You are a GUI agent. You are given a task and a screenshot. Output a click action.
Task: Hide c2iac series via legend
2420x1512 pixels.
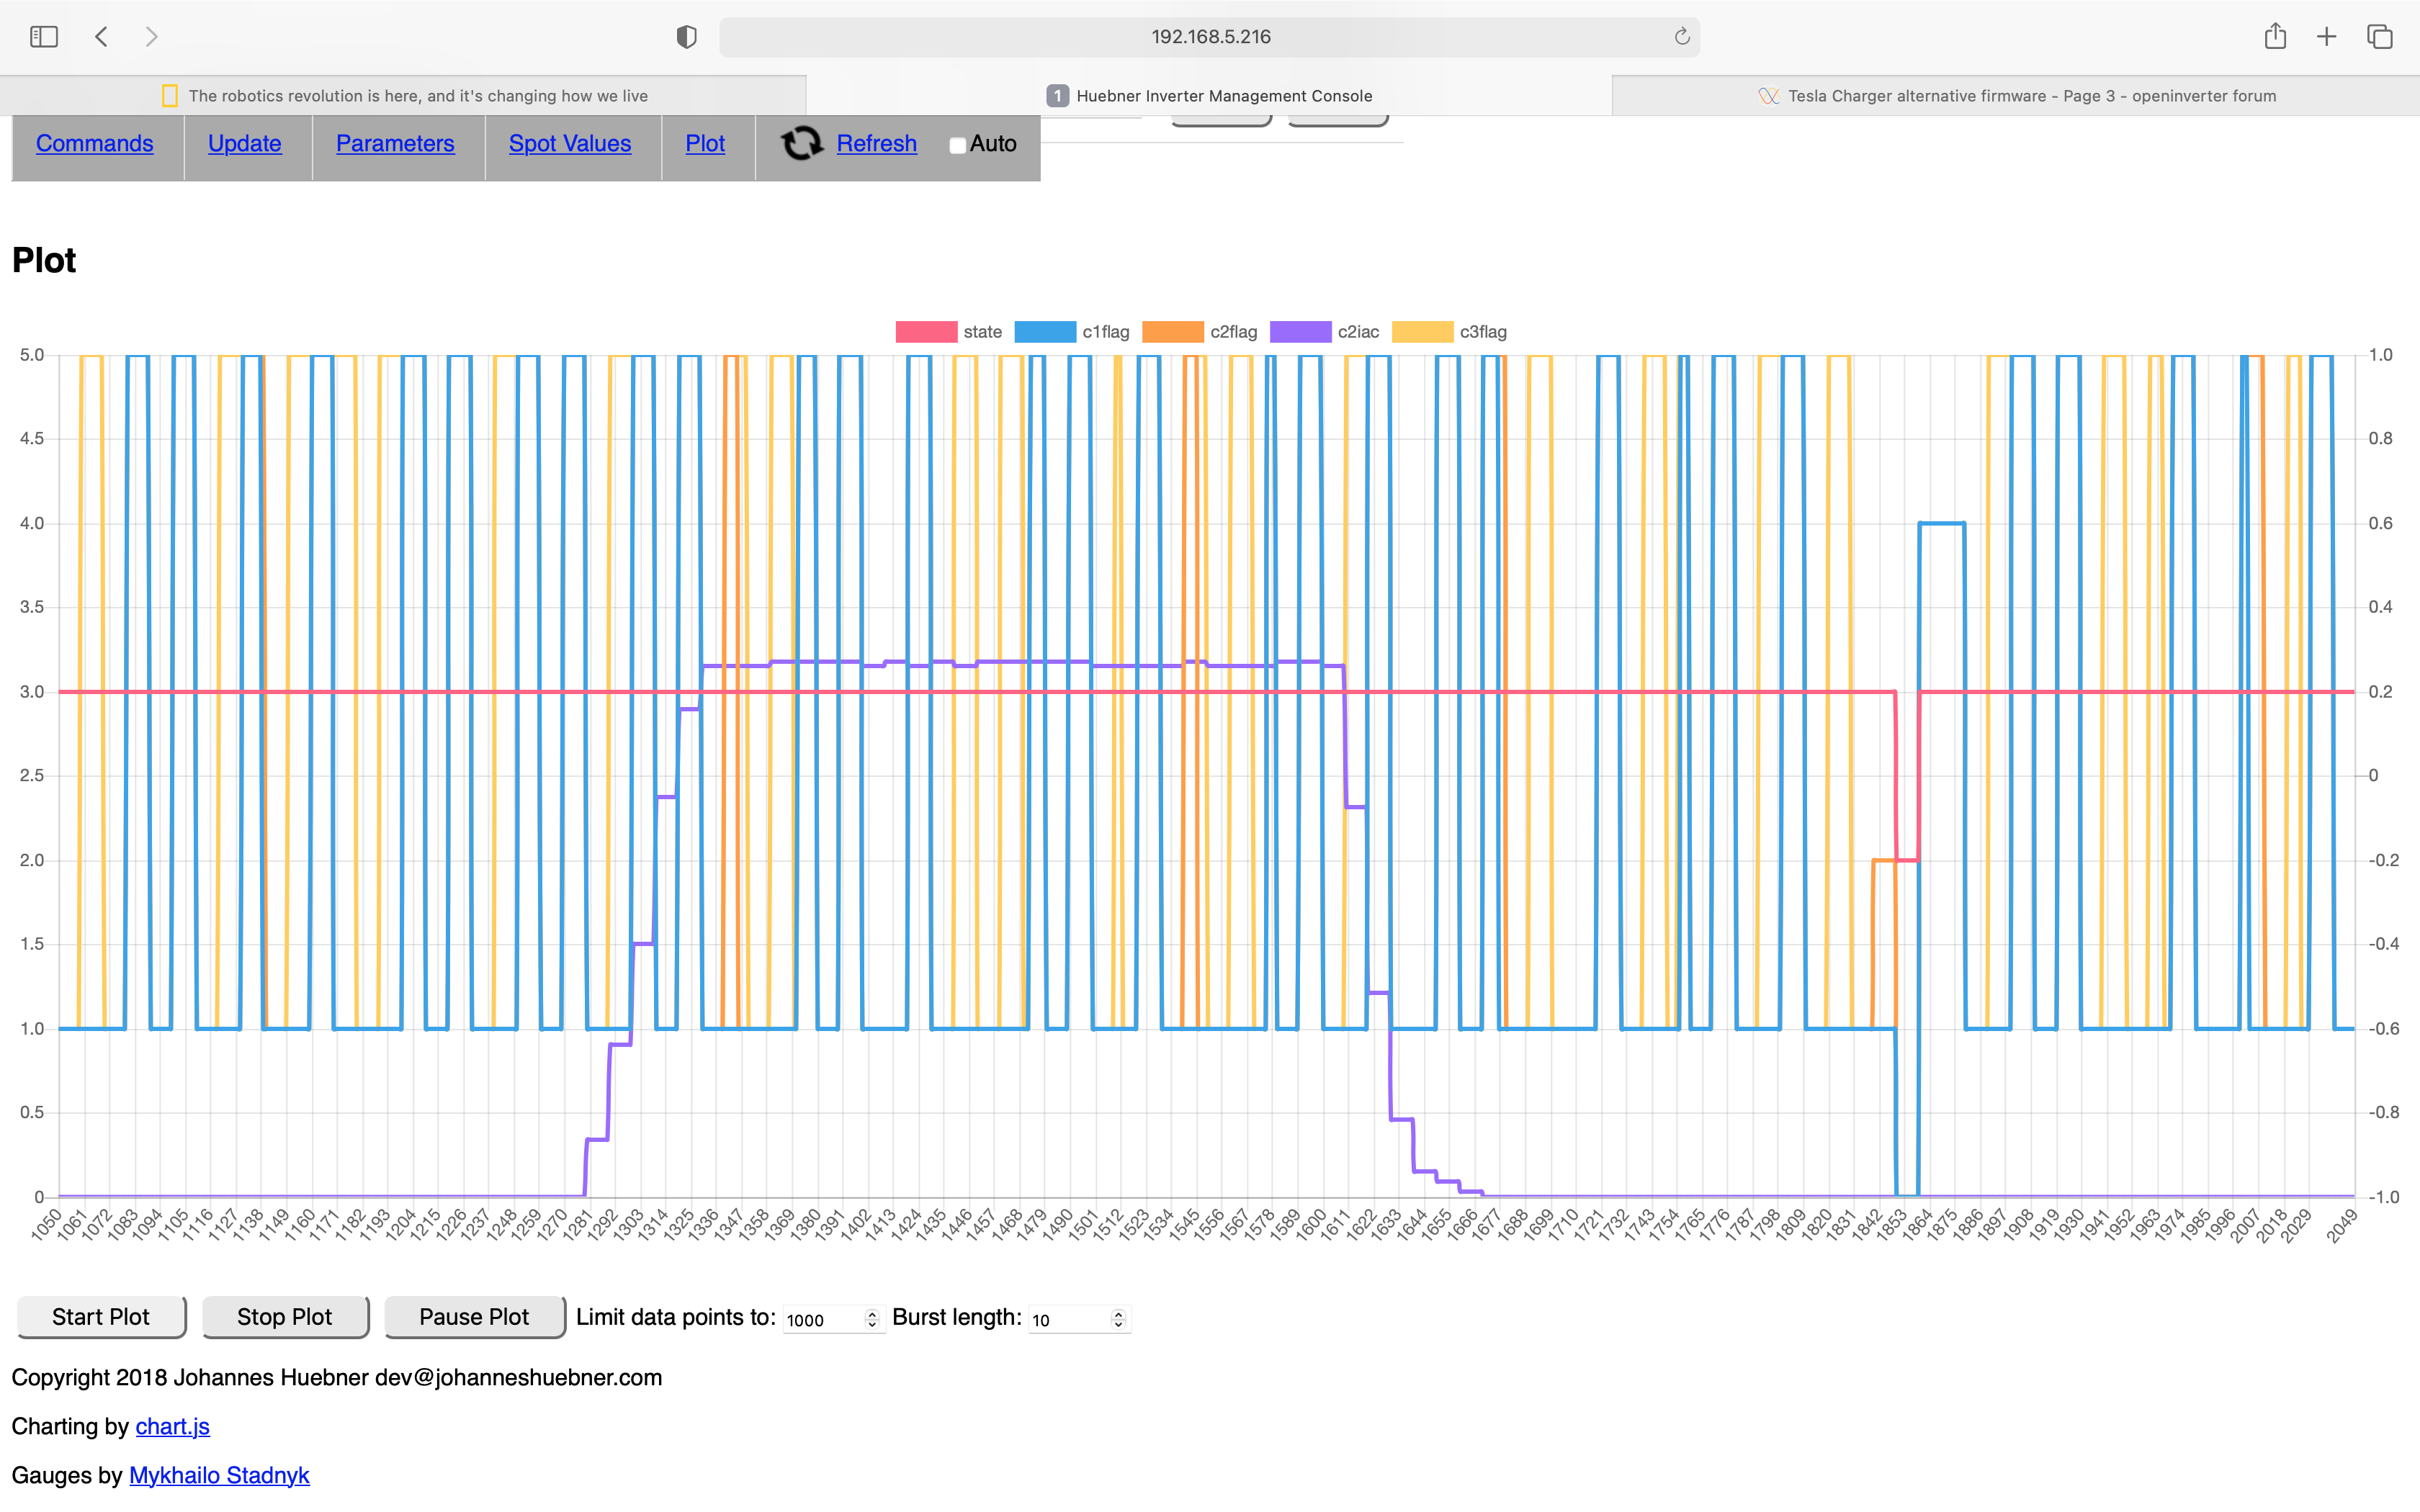point(1300,332)
